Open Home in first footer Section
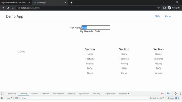This screenshot has width=182, height=102. (x=90, y=54)
